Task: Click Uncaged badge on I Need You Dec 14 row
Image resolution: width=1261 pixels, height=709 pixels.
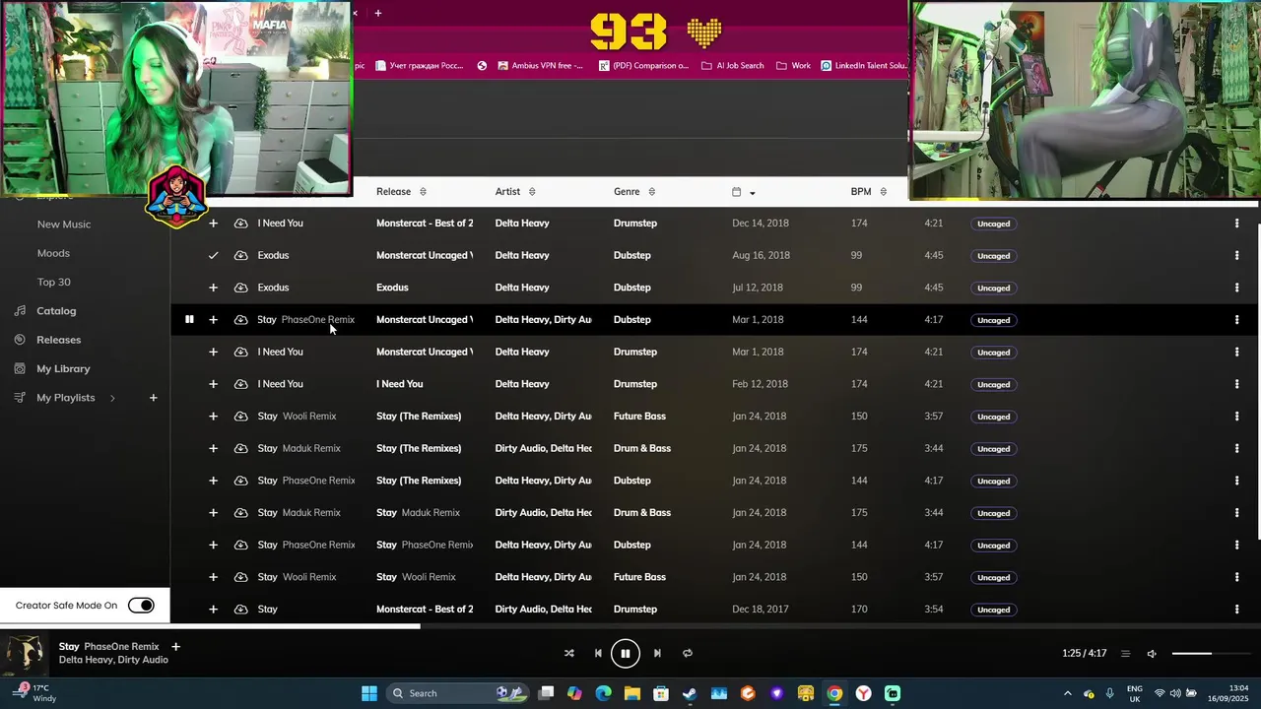Action: [x=993, y=224]
